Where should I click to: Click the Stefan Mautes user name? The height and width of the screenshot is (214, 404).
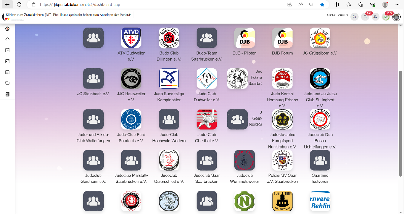(338, 15)
